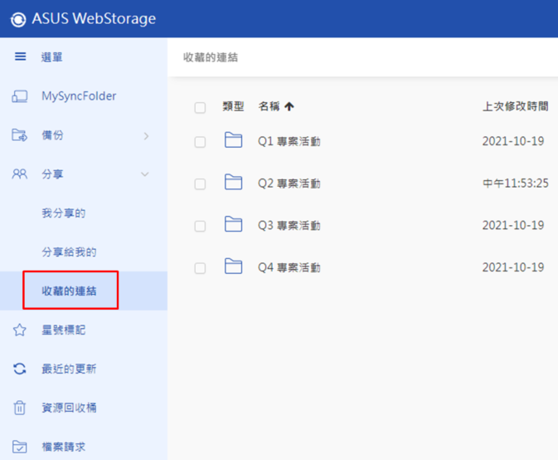Tick the checkbox for Q1 專案活動
The width and height of the screenshot is (558, 460).
click(200, 142)
